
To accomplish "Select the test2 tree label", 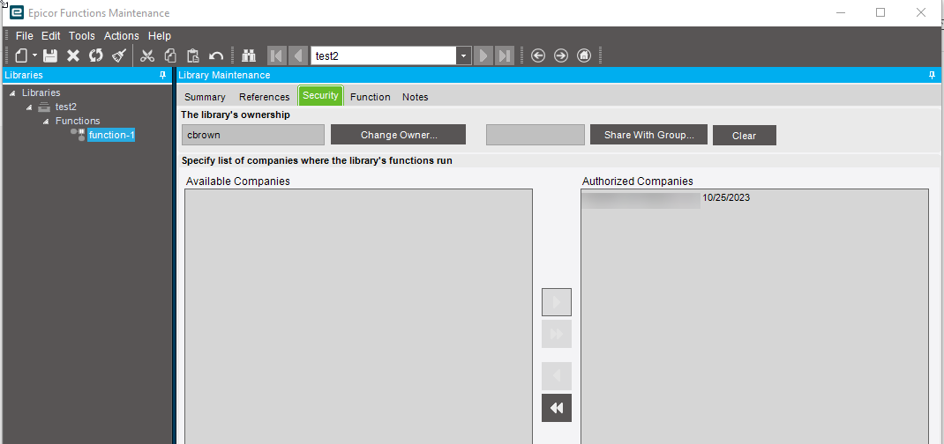I will point(65,107).
